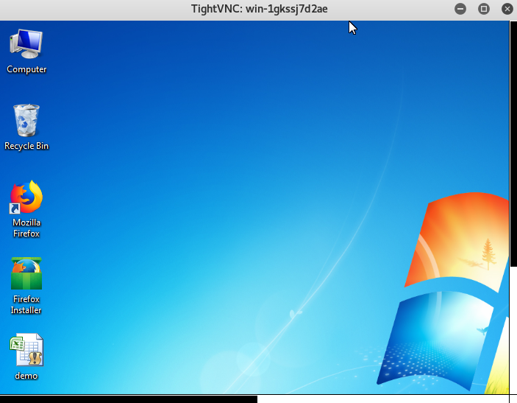Minimize the TightVNC window
The image size is (517, 403).
(460, 9)
